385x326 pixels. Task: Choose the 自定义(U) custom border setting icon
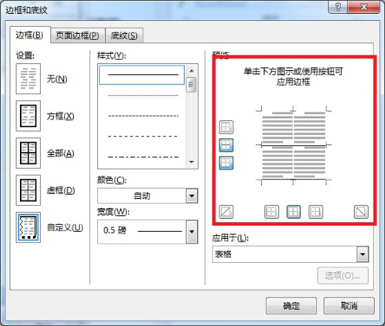pos(28,227)
